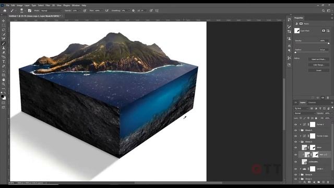Image resolution: width=334 pixels, height=188 pixels.
Task: Click the Select and Mask button
Action: (x=319, y=59)
